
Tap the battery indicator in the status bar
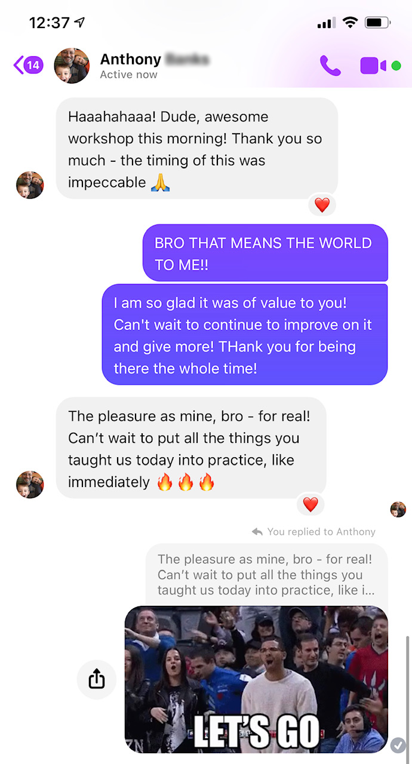(378, 23)
